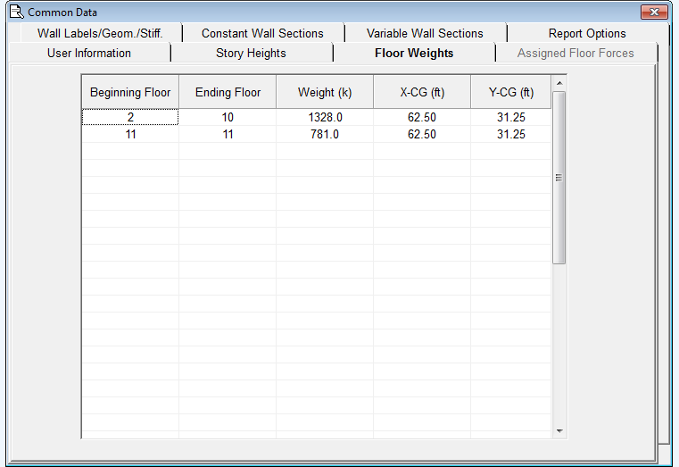The image size is (679, 467).
Task: Close the Common Data dialog
Action: point(654,13)
